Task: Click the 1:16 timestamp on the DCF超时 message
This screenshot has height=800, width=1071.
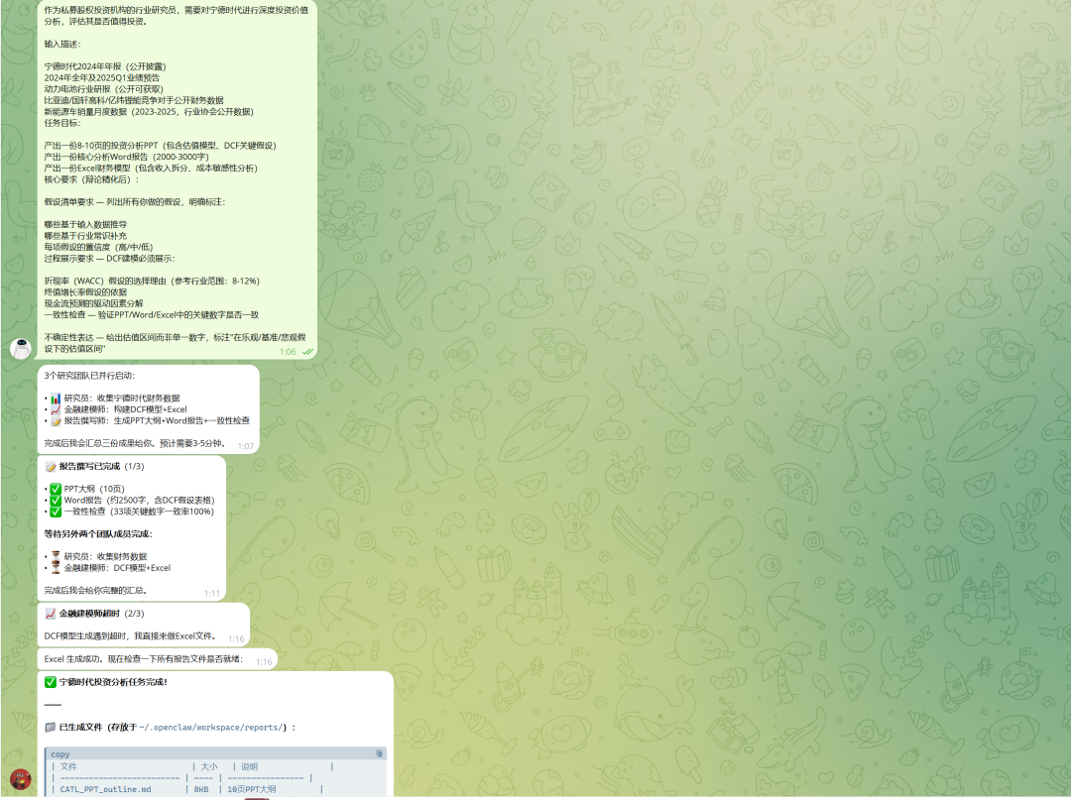Action: [236, 639]
